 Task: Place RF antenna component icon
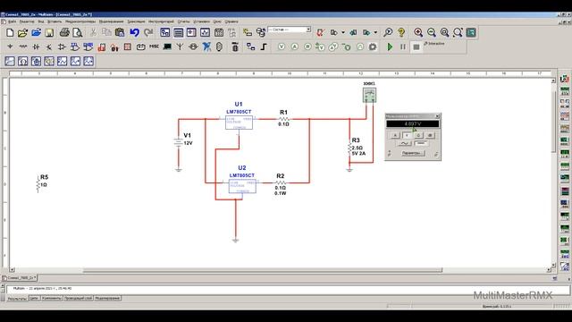180,47
